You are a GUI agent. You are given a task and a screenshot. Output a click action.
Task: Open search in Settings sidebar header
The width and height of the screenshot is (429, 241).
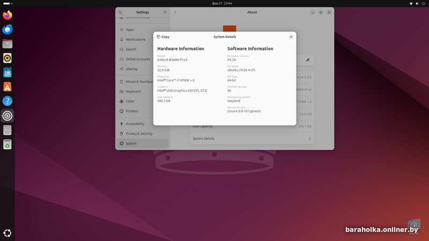pyautogui.click(x=120, y=12)
